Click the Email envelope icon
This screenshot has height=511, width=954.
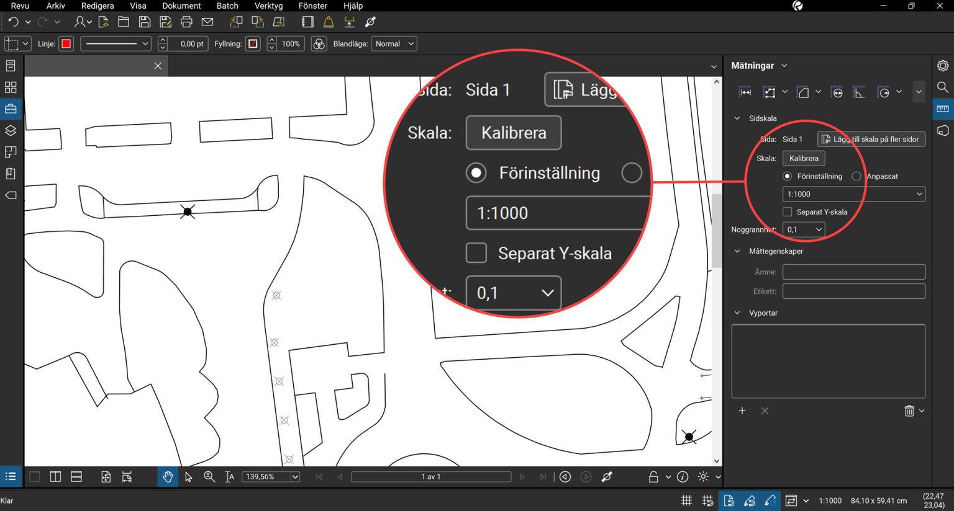coord(207,22)
